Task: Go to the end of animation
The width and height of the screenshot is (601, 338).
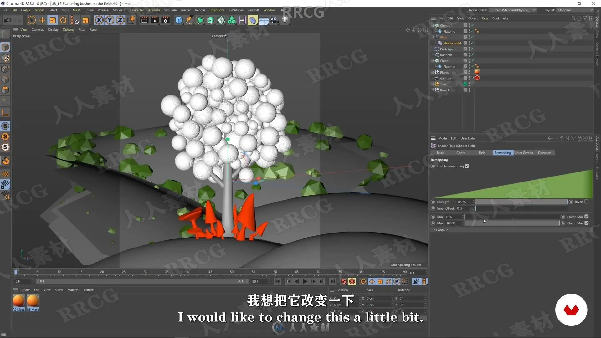Action: pyautogui.click(x=332, y=281)
